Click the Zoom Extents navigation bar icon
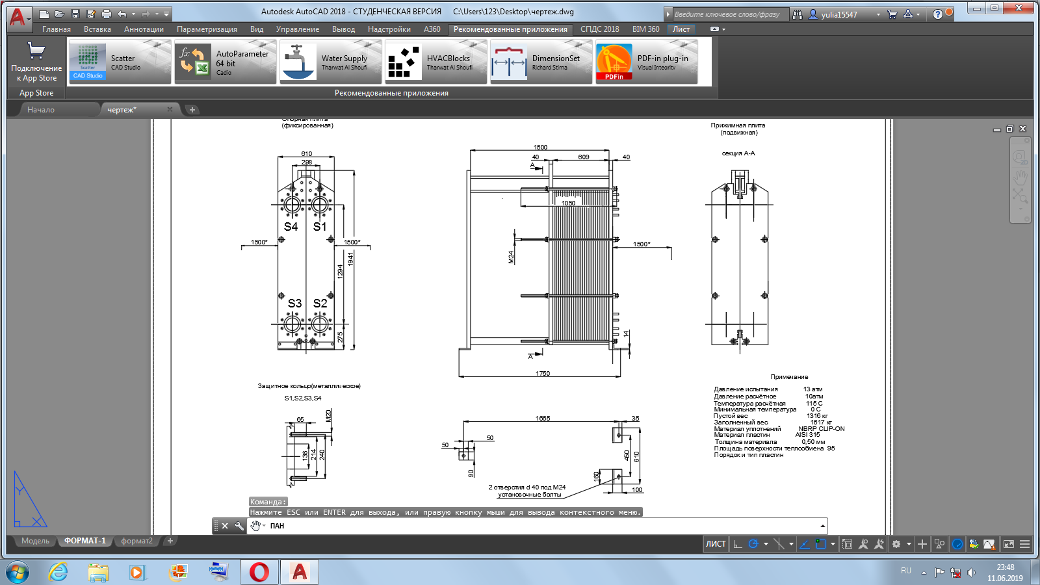1040x585 pixels. pos(1020,196)
